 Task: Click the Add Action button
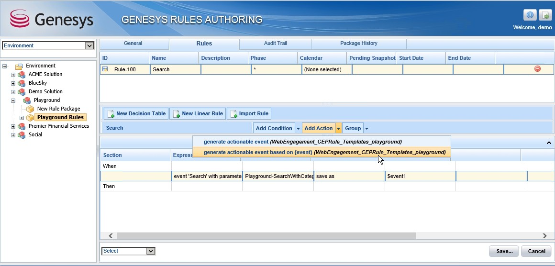click(x=319, y=128)
